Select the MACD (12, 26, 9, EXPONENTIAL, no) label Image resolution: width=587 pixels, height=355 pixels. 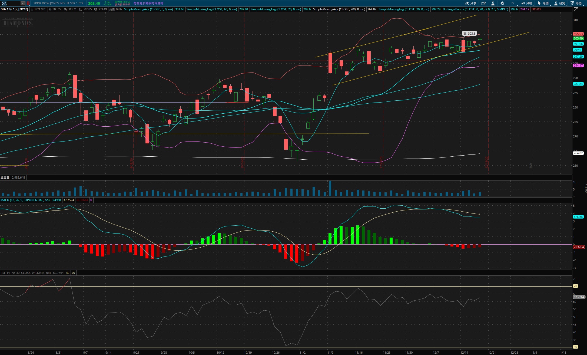25,200
